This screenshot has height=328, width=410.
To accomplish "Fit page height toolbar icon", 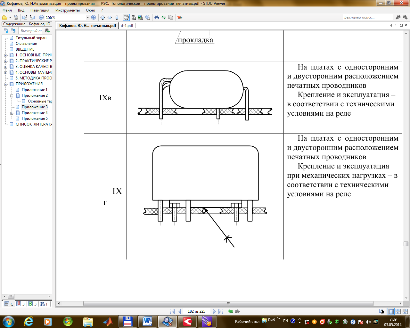I will [x=117, y=17].
